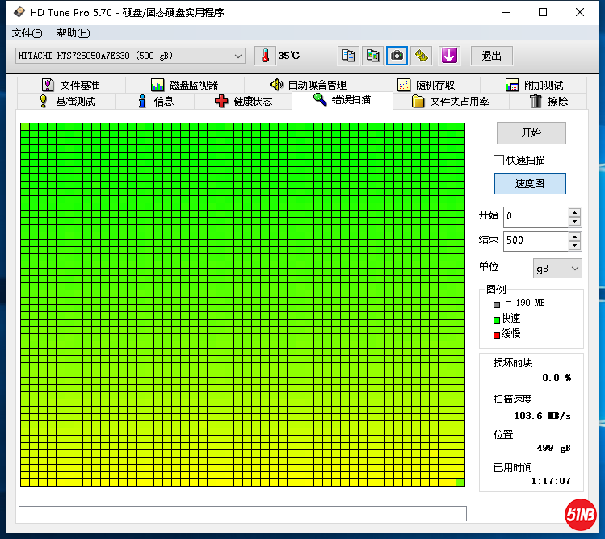Open the 文件(F) menu

tap(27, 33)
